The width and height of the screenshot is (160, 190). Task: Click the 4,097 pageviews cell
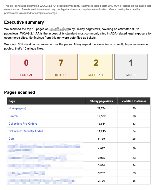101,148
